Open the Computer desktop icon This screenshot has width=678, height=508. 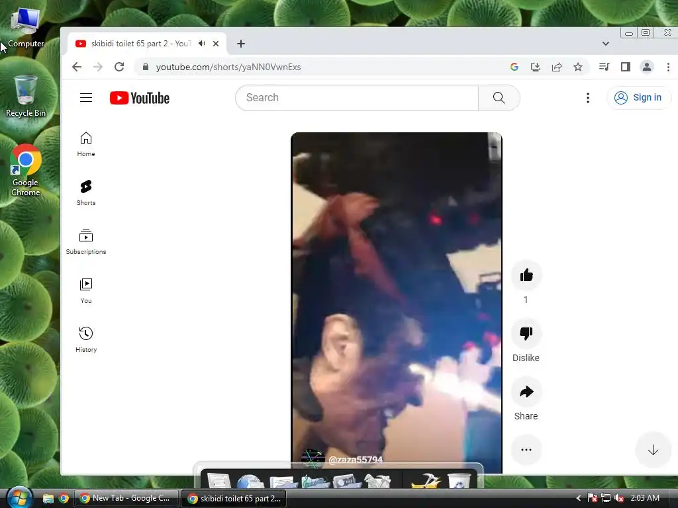[26, 28]
